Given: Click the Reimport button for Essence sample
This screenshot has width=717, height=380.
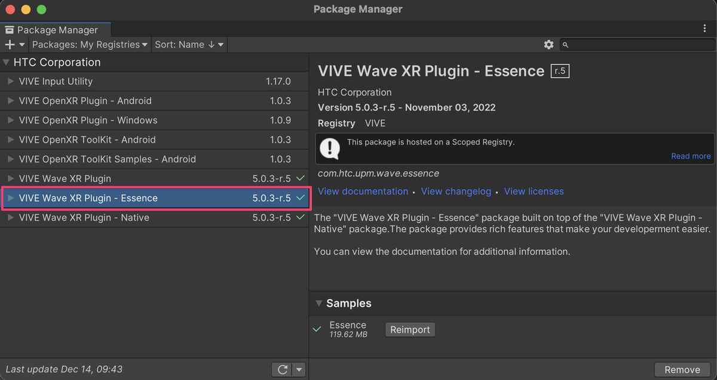Looking at the screenshot, I should 410,329.
